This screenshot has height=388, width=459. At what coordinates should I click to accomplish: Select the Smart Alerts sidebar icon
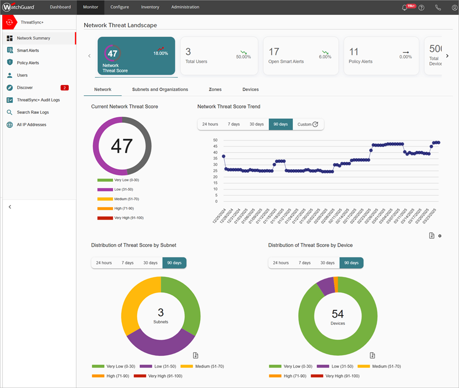(9, 50)
